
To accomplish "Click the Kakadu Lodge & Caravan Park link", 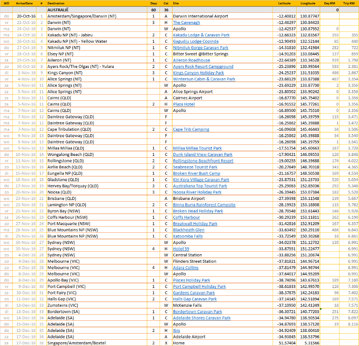I will click(x=201, y=35).
